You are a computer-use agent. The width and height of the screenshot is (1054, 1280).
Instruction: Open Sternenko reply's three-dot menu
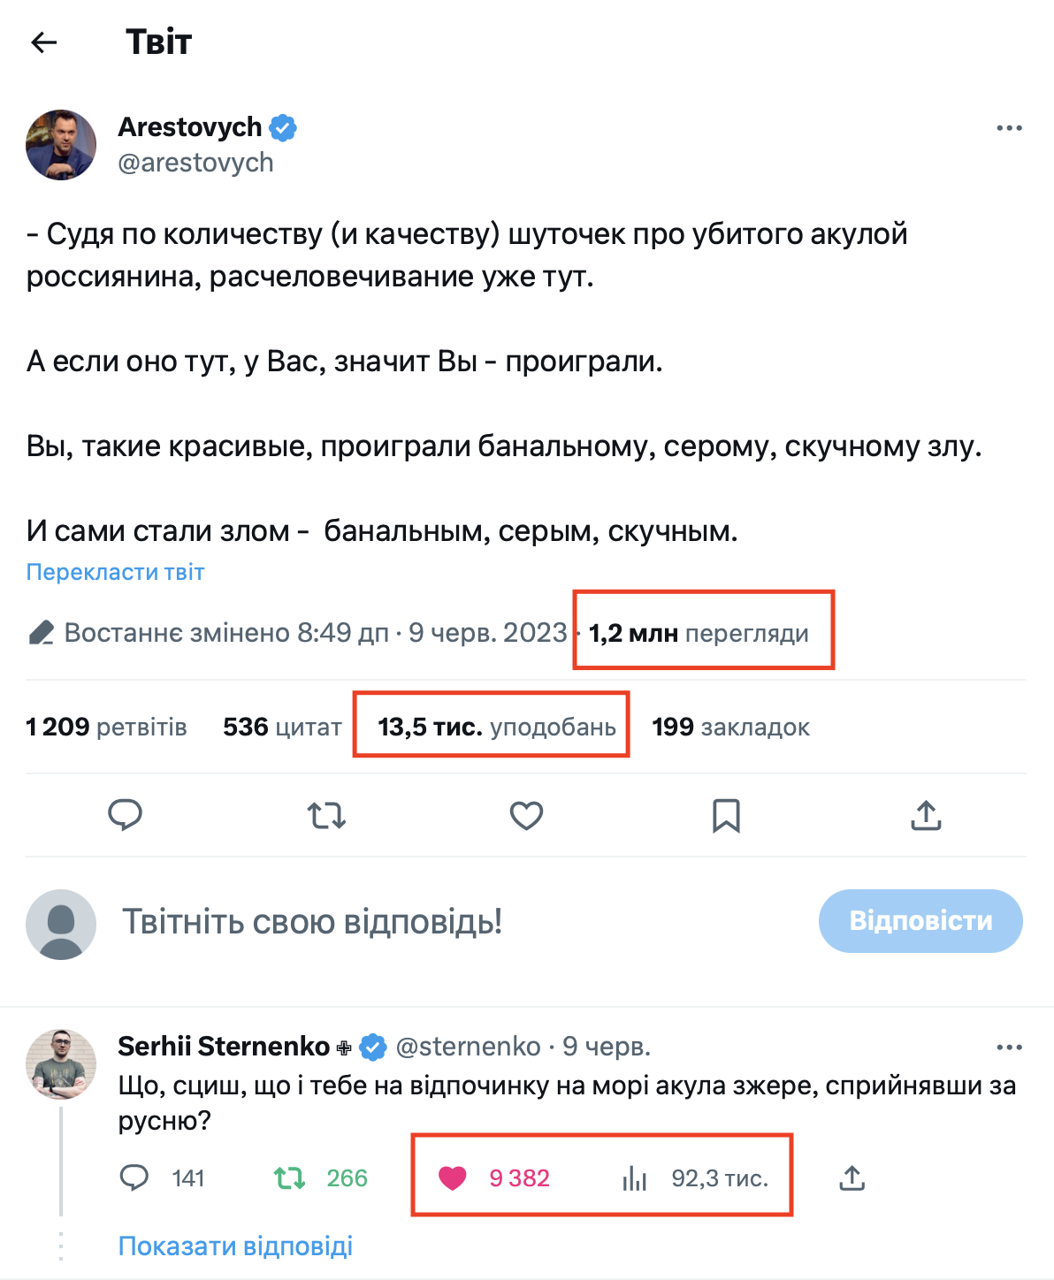pos(1009,1048)
